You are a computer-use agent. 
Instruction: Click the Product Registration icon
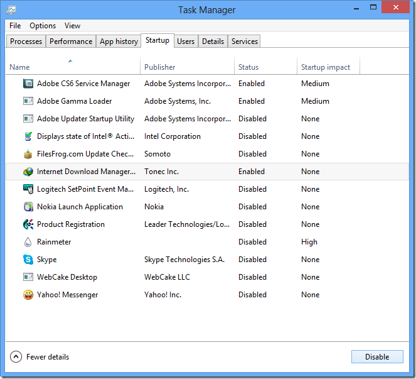coord(28,224)
